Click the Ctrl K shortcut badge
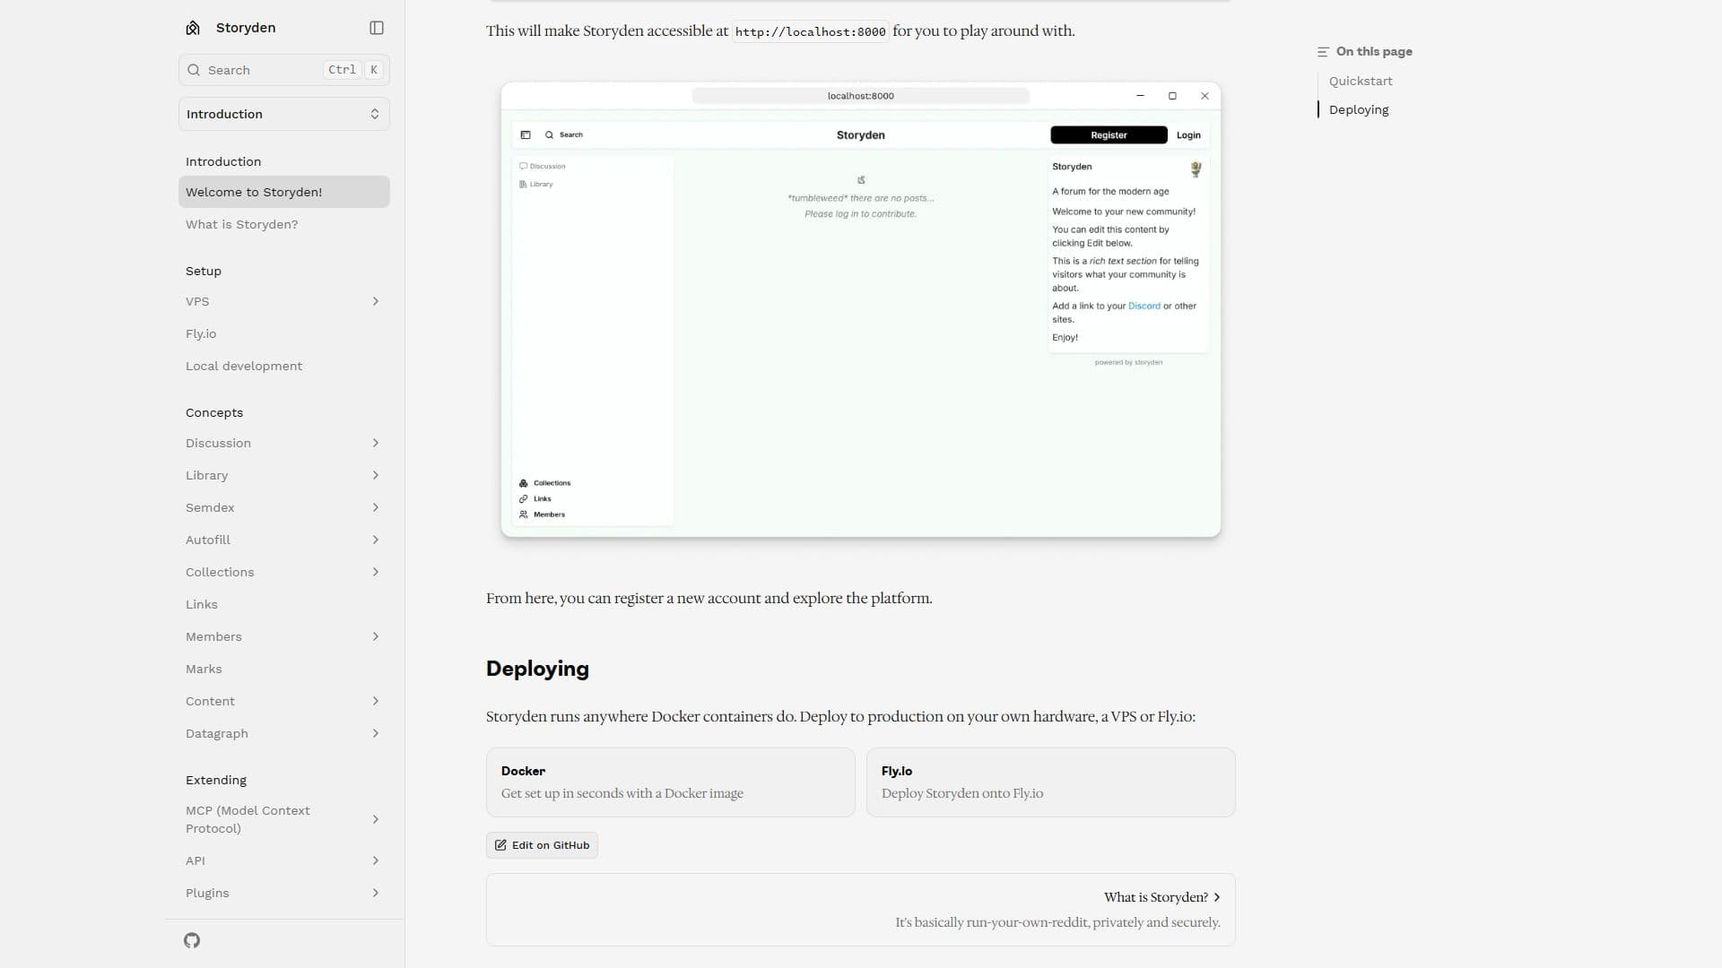This screenshot has width=1722, height=968. point(353,70)
